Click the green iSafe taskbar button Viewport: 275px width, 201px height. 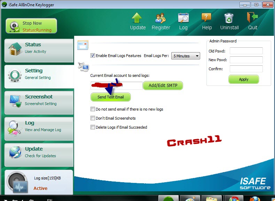click(168, 198)
